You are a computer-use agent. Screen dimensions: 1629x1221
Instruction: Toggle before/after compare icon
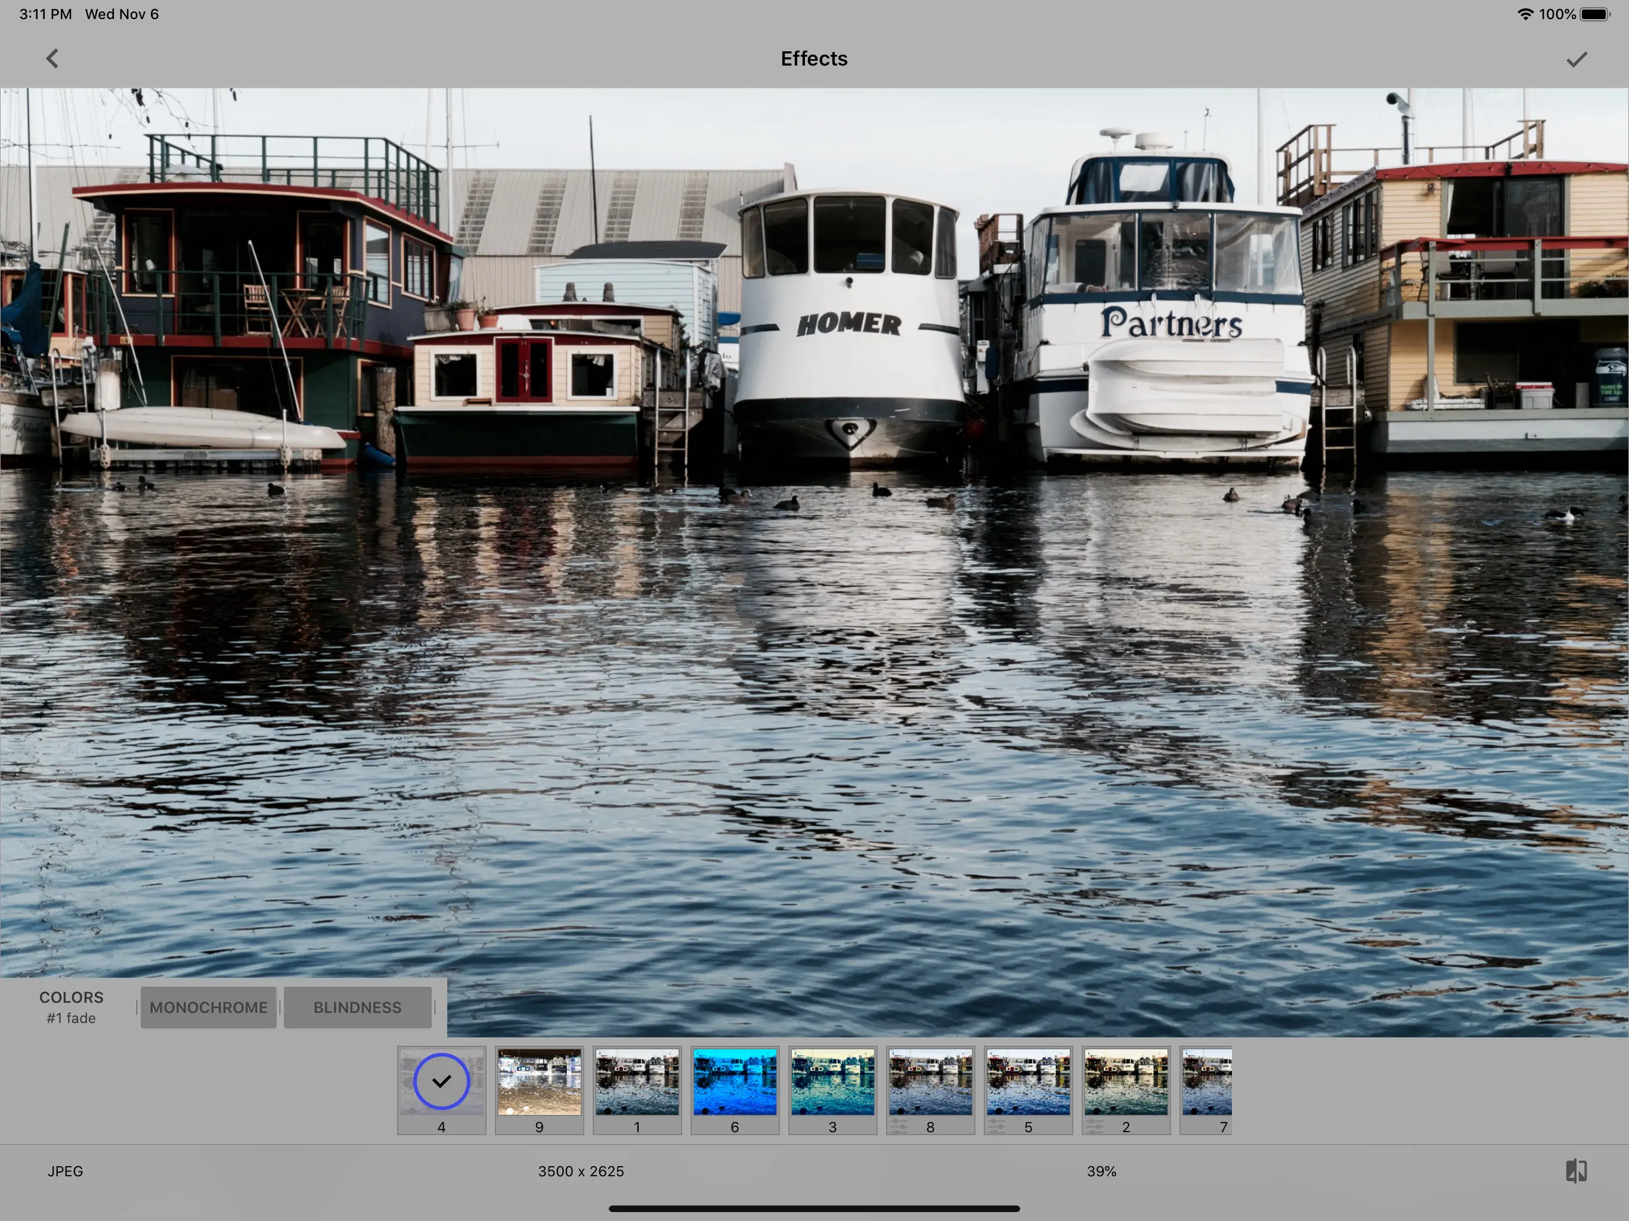coord(1575,1171)
